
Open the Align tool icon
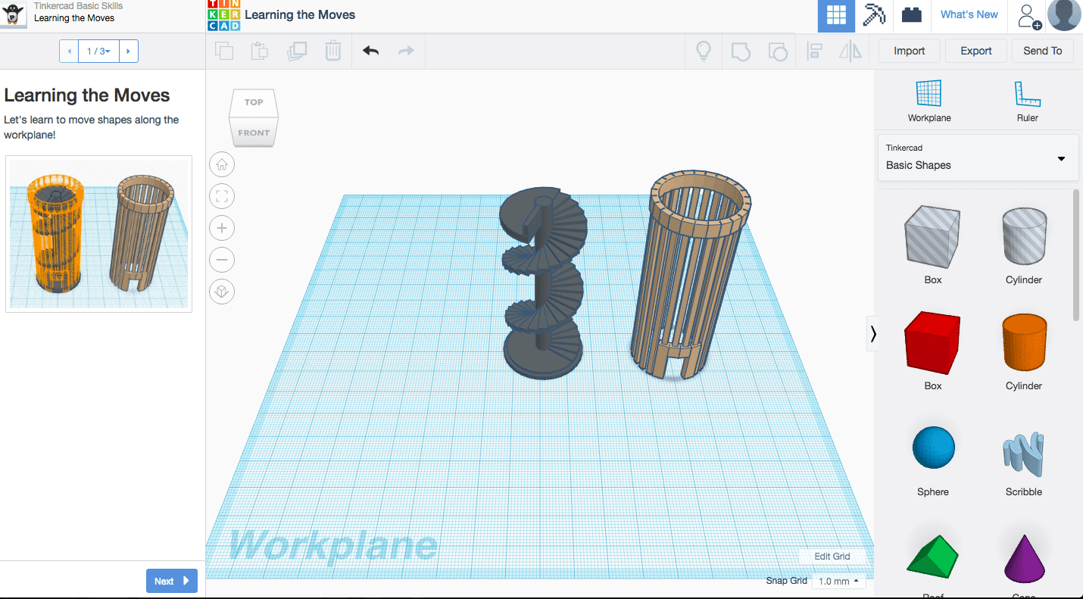click(x=815, y=51)
